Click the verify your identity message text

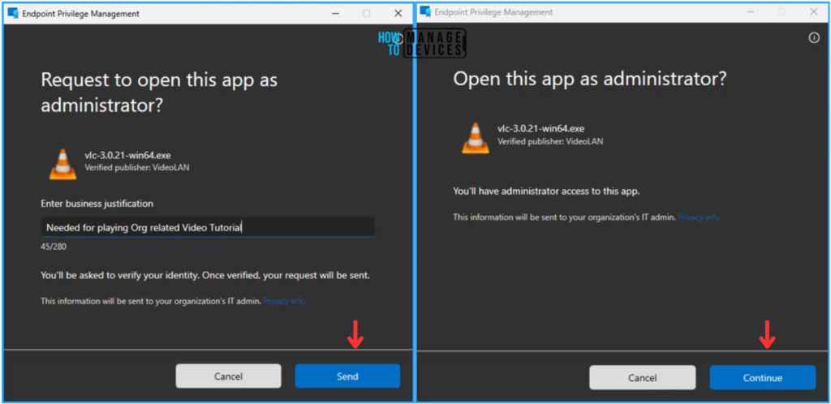[205, 276]
